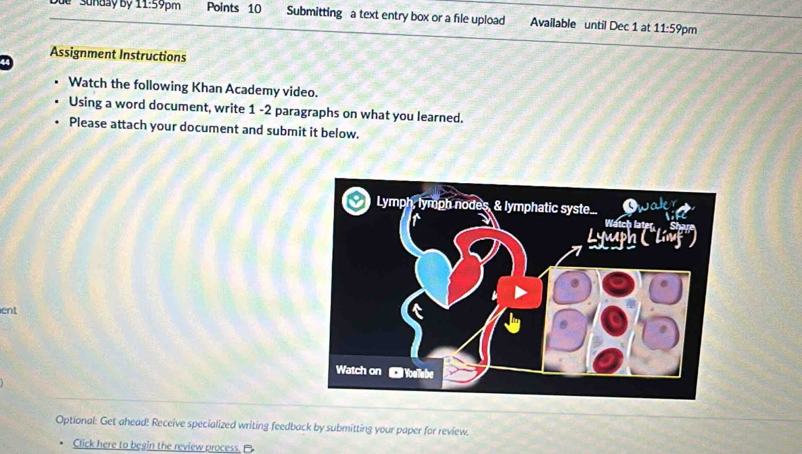Viewport: 802px width, 454px height.
Task: Click the 'until Dec 1 at 11:59pm' availability text
Action: (x=640, y=27)
